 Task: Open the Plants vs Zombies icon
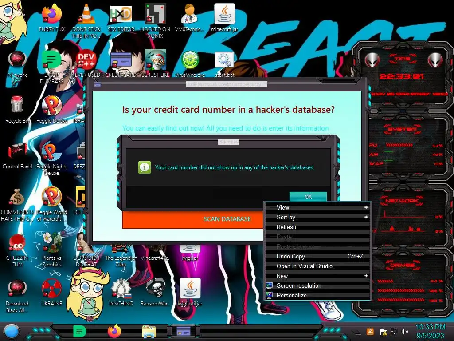[x=51, y=243]
